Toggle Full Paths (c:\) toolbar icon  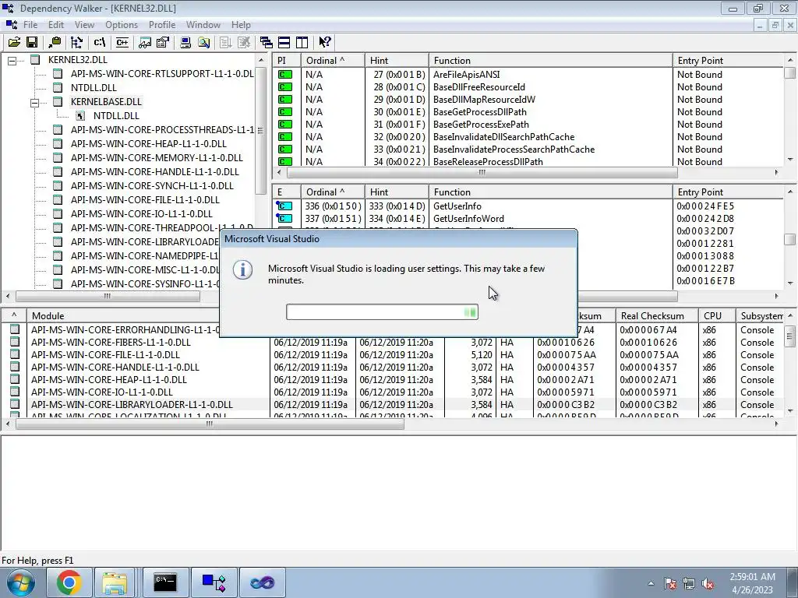pyautogui.click(x=100, y=42)
